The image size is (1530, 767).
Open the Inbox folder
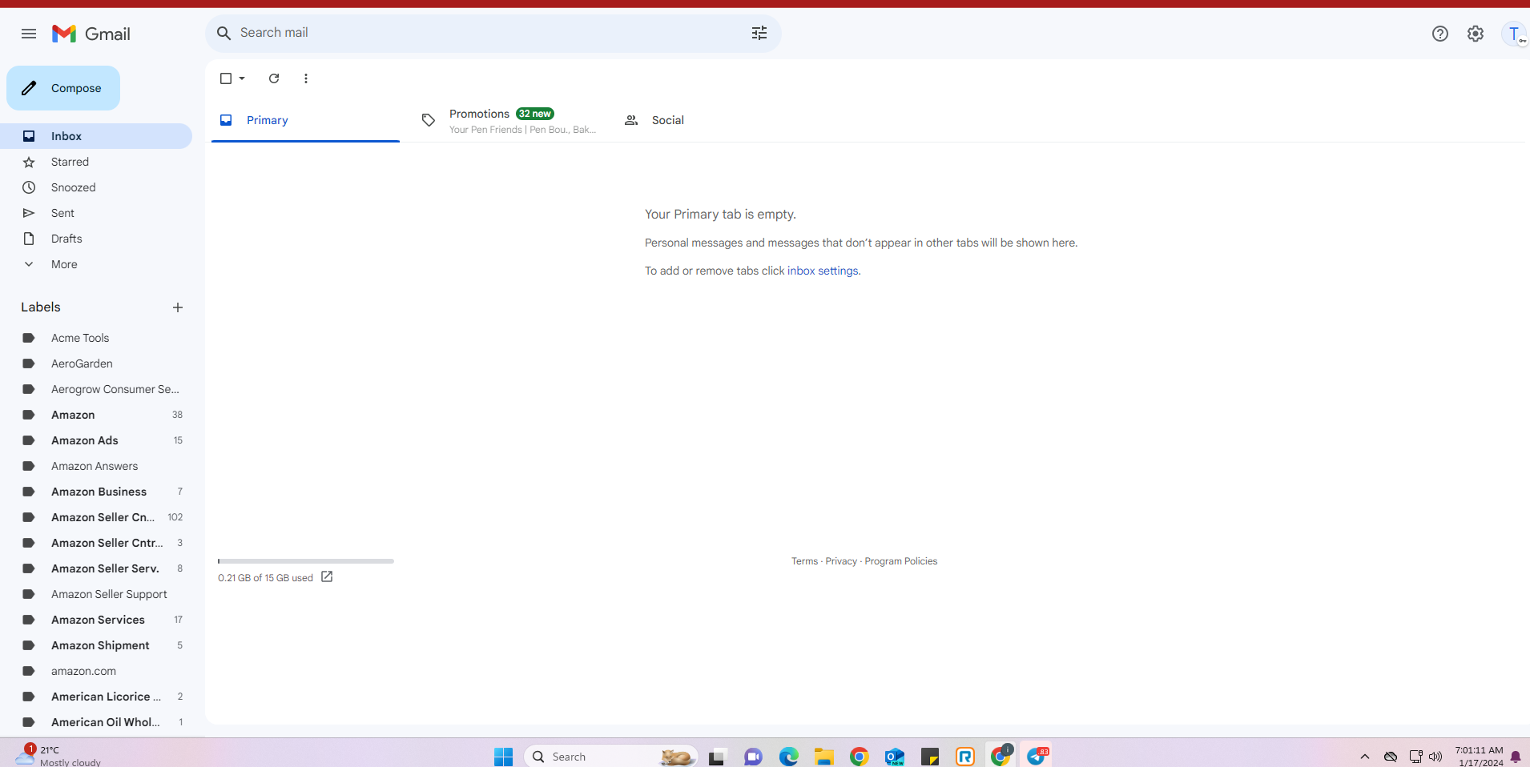pyautogui.click(x=96, y=136)
